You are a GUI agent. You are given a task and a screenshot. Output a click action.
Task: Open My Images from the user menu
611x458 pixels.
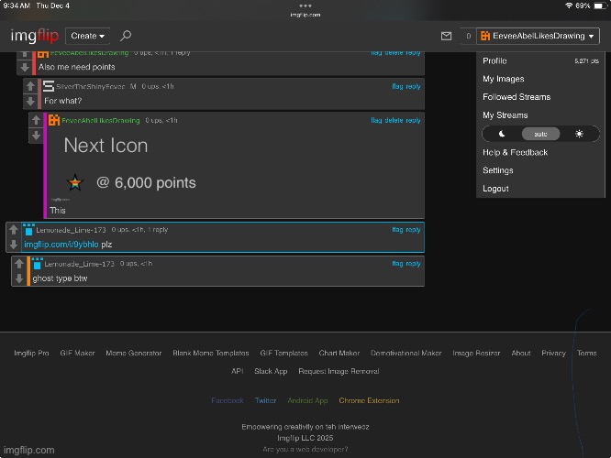point(504,79)
